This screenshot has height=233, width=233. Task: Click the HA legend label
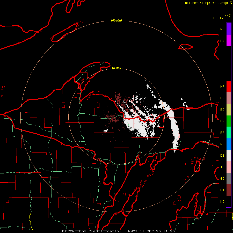[x=222, y=87]
